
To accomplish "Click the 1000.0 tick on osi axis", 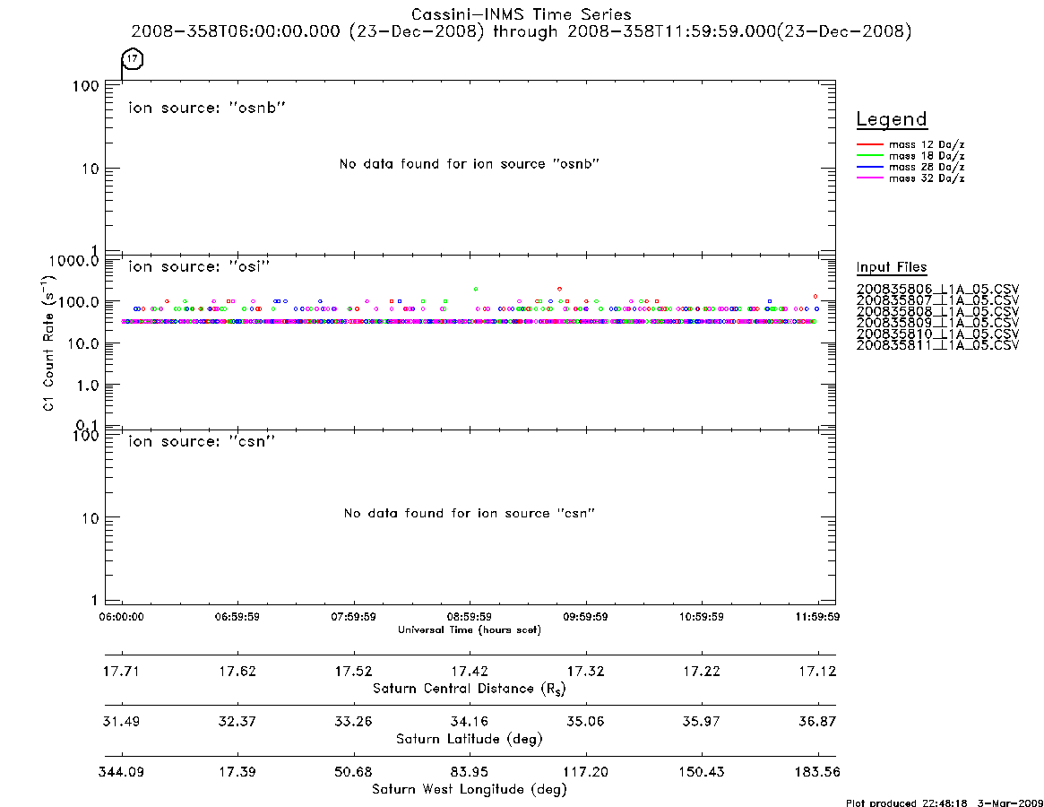I will click(73, 261).
